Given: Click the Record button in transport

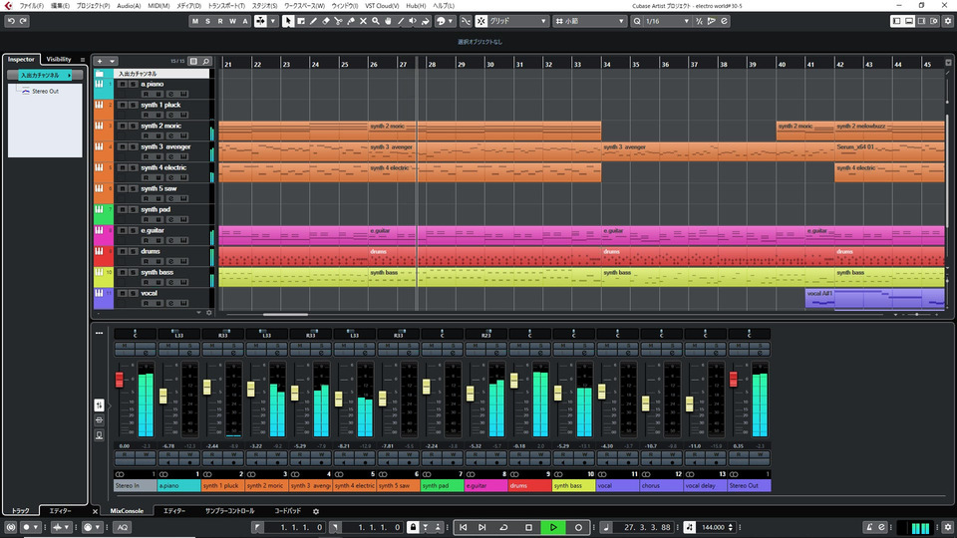Looking at the screenshot, I should coord(578,526).
